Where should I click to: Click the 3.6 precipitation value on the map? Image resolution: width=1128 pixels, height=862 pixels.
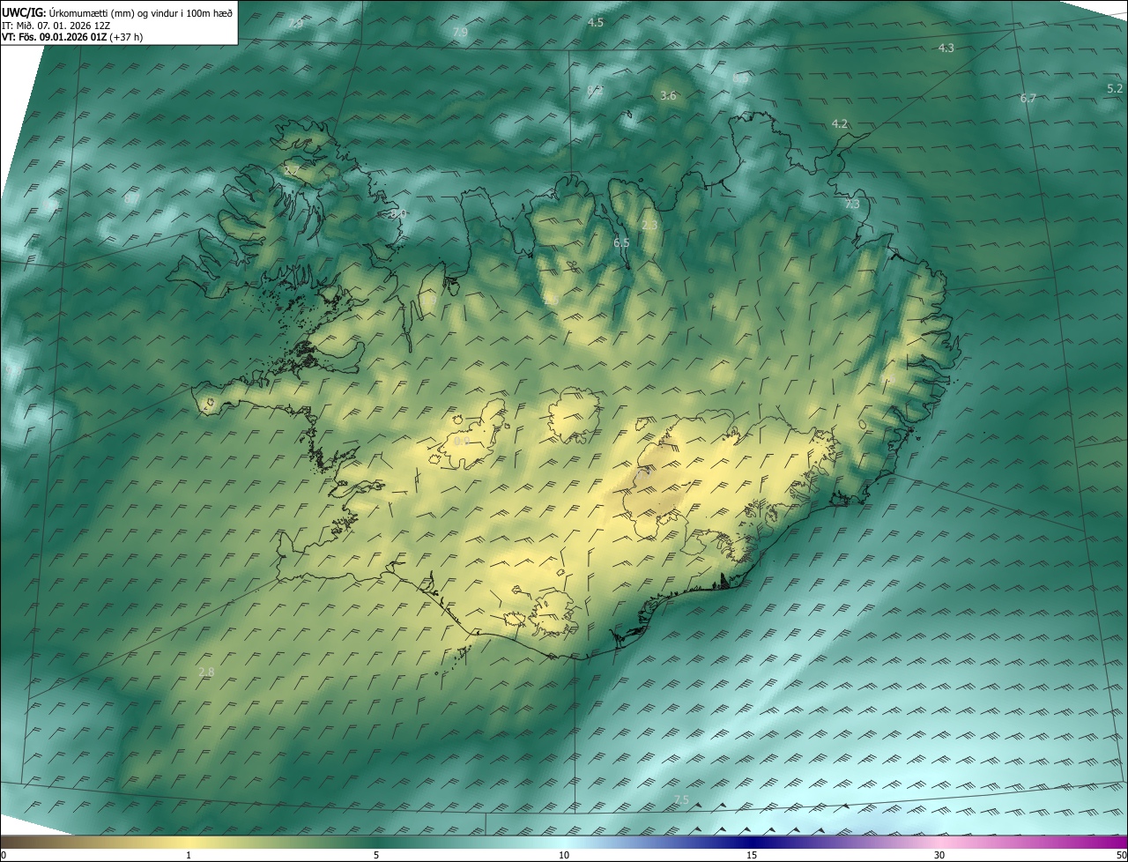click(668, 95)
